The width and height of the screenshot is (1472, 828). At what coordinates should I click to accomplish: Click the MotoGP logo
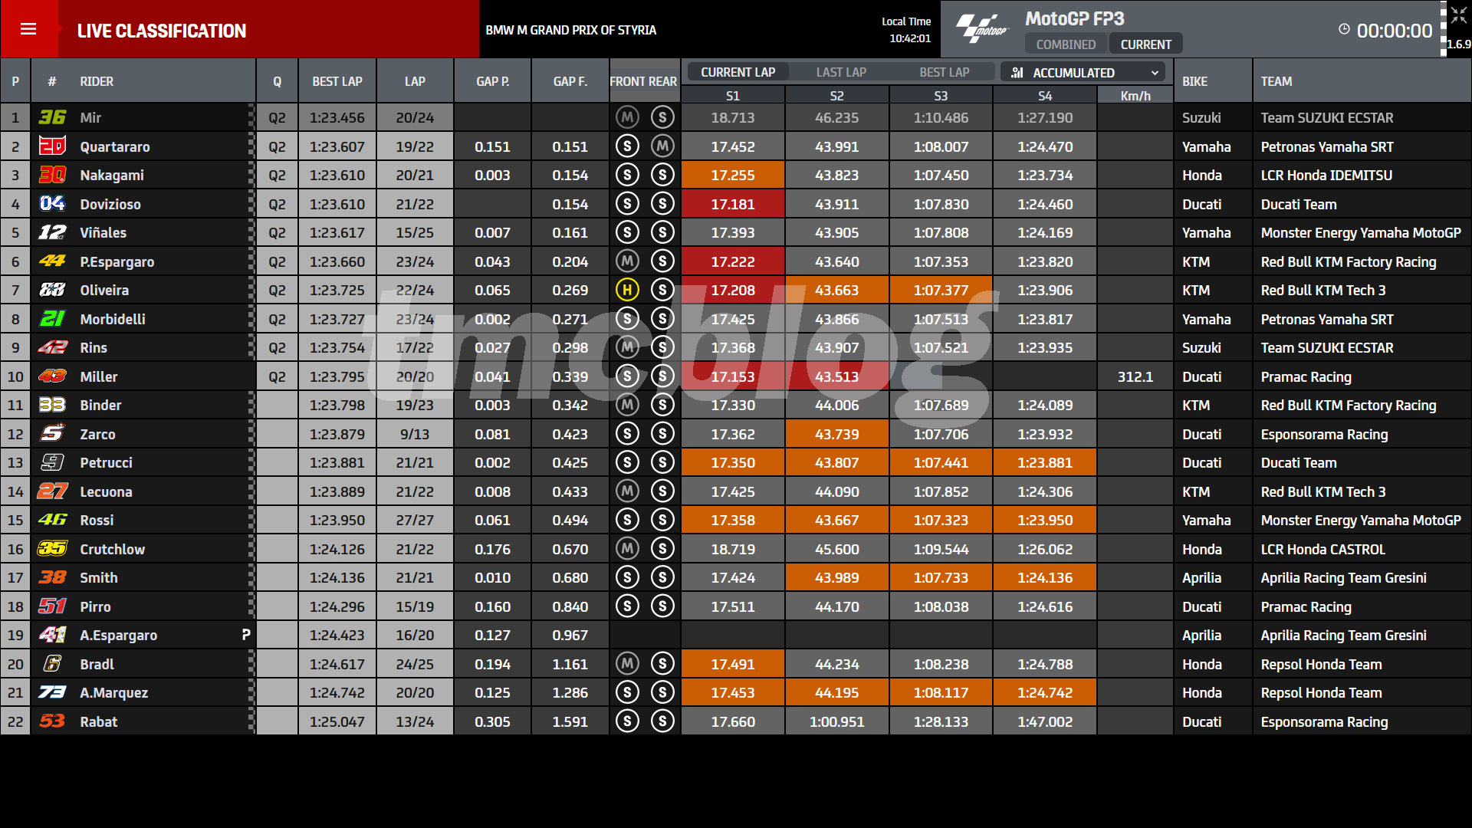[981, 29]
